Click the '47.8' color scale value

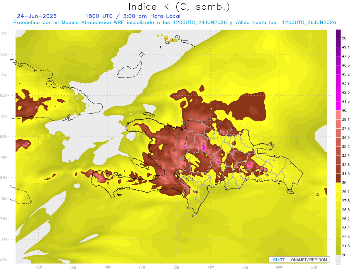346,56
